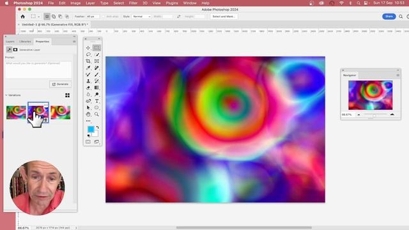The image size is (409, 230).
Task: Swap foreground and background colors
Action: click(98, 128)
